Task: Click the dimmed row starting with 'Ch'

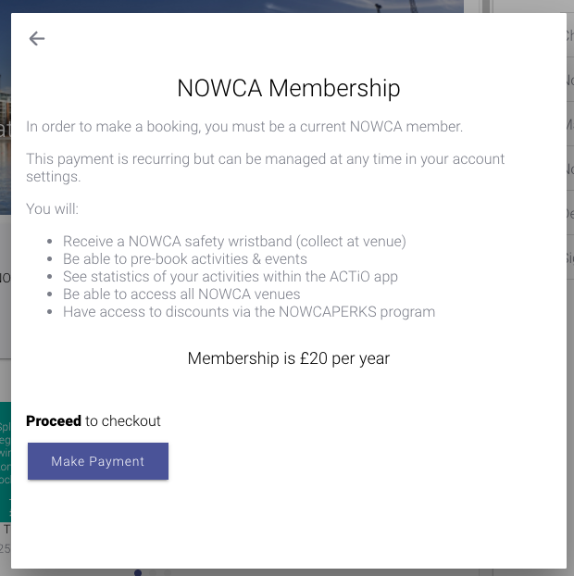Action: [x=568, y=35]
